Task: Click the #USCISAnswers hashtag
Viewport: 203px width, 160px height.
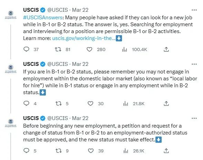Action: (x=43, y=18)
